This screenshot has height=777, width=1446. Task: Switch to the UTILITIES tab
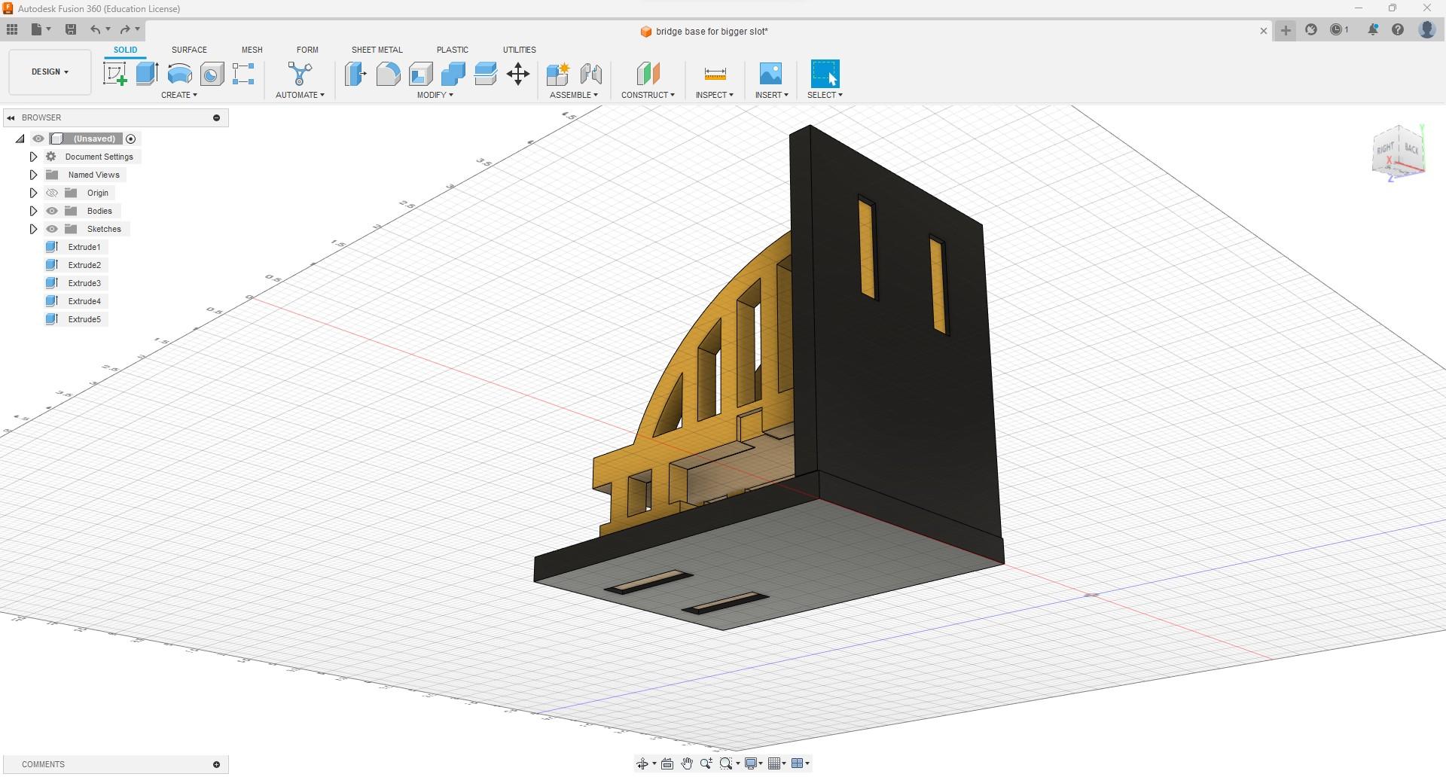519,50
